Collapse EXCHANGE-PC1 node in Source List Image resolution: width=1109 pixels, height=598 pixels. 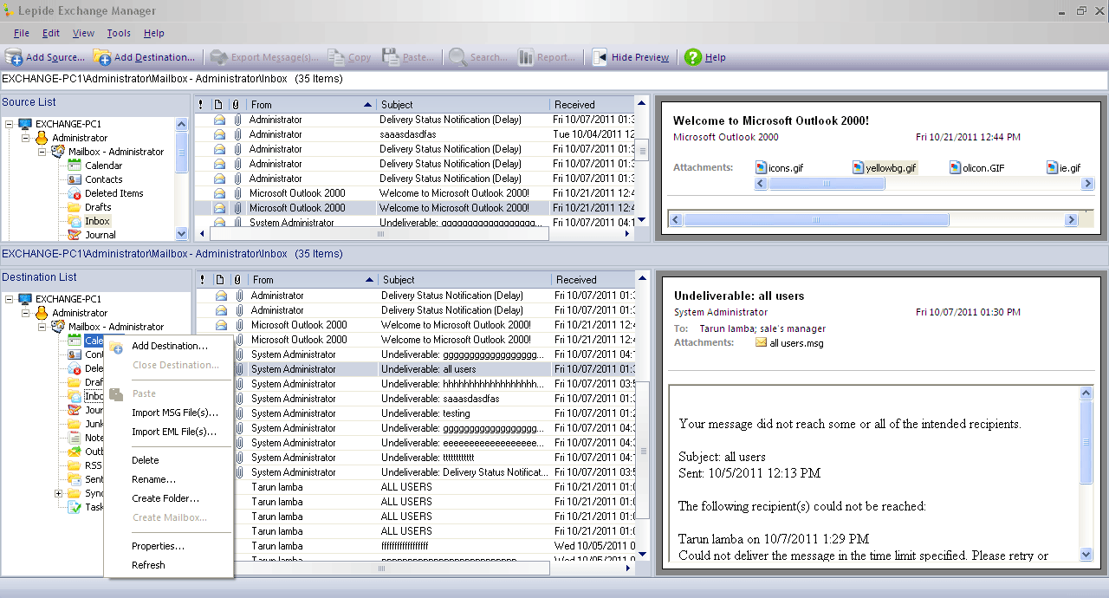pos(9,124)
